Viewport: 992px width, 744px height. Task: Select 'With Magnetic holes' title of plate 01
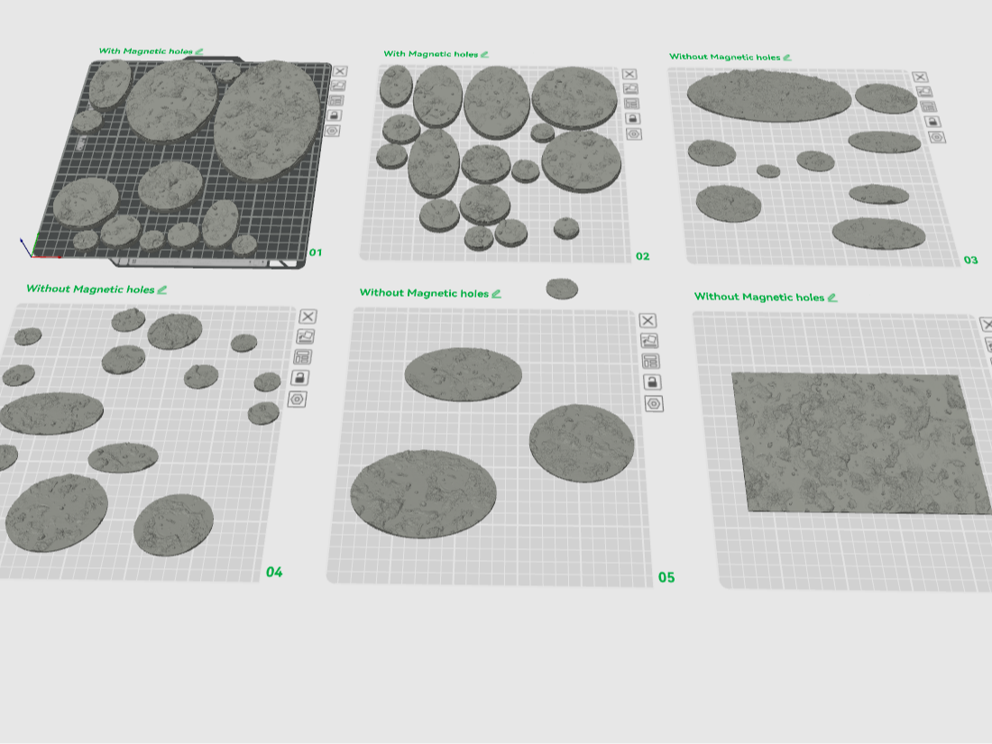pos(145,51)
